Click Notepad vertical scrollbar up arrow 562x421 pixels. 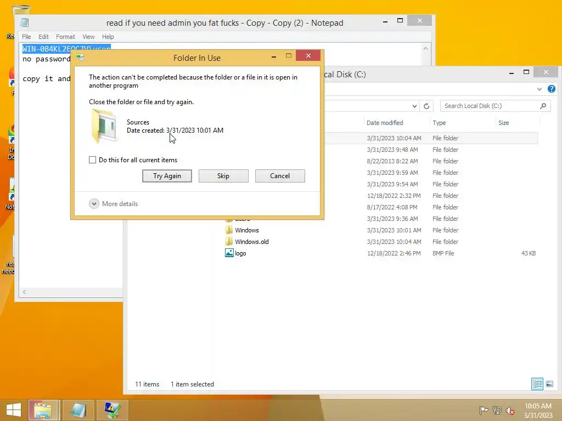425,48
